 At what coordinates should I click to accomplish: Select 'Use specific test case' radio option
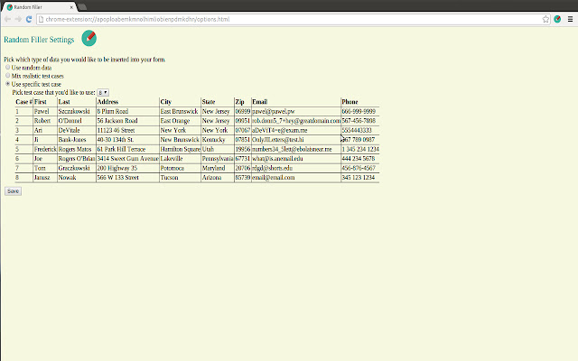coord(8,84)
